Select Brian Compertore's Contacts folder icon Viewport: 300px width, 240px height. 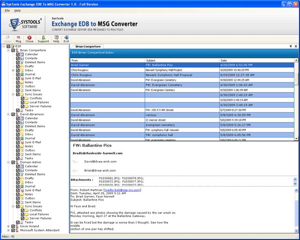[x=22, y=58]
